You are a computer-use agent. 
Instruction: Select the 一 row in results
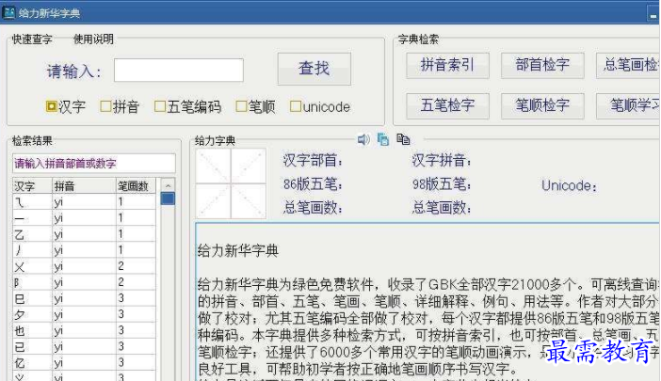point(85,218)
